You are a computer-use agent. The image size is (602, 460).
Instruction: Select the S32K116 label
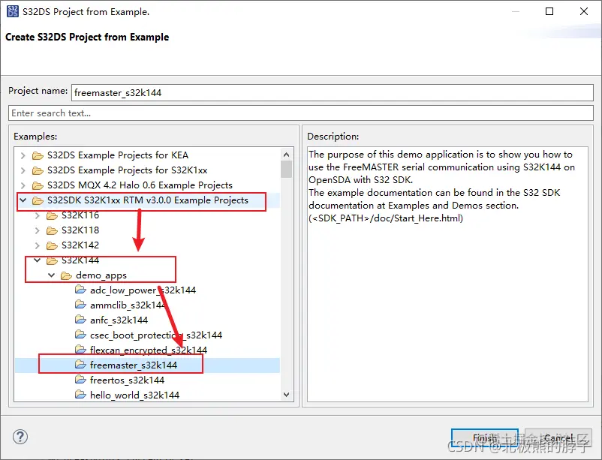[80, 215]
